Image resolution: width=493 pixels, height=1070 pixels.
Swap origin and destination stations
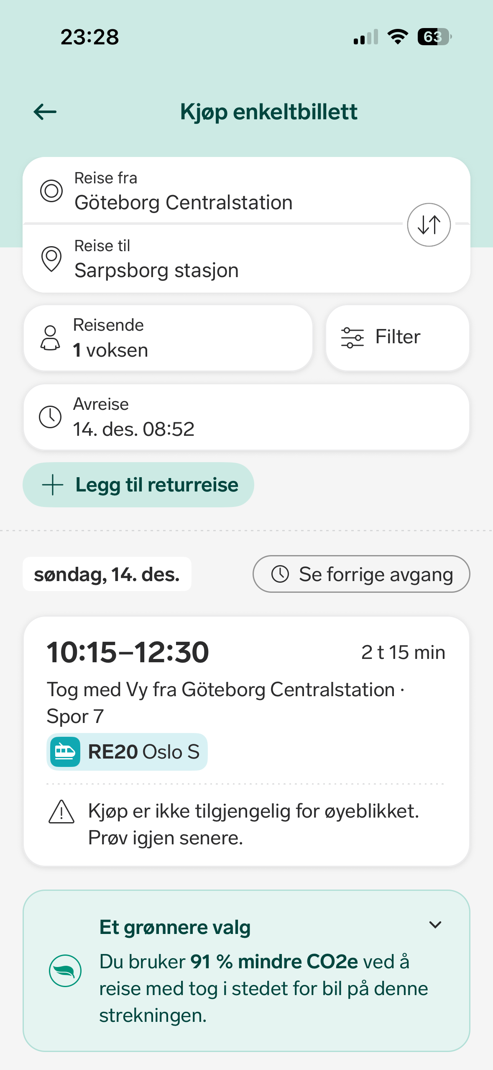click(x=429, y=225)
